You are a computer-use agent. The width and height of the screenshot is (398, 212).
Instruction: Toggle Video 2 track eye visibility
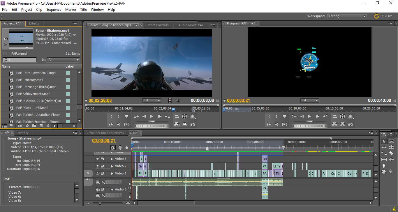point(98,166)
